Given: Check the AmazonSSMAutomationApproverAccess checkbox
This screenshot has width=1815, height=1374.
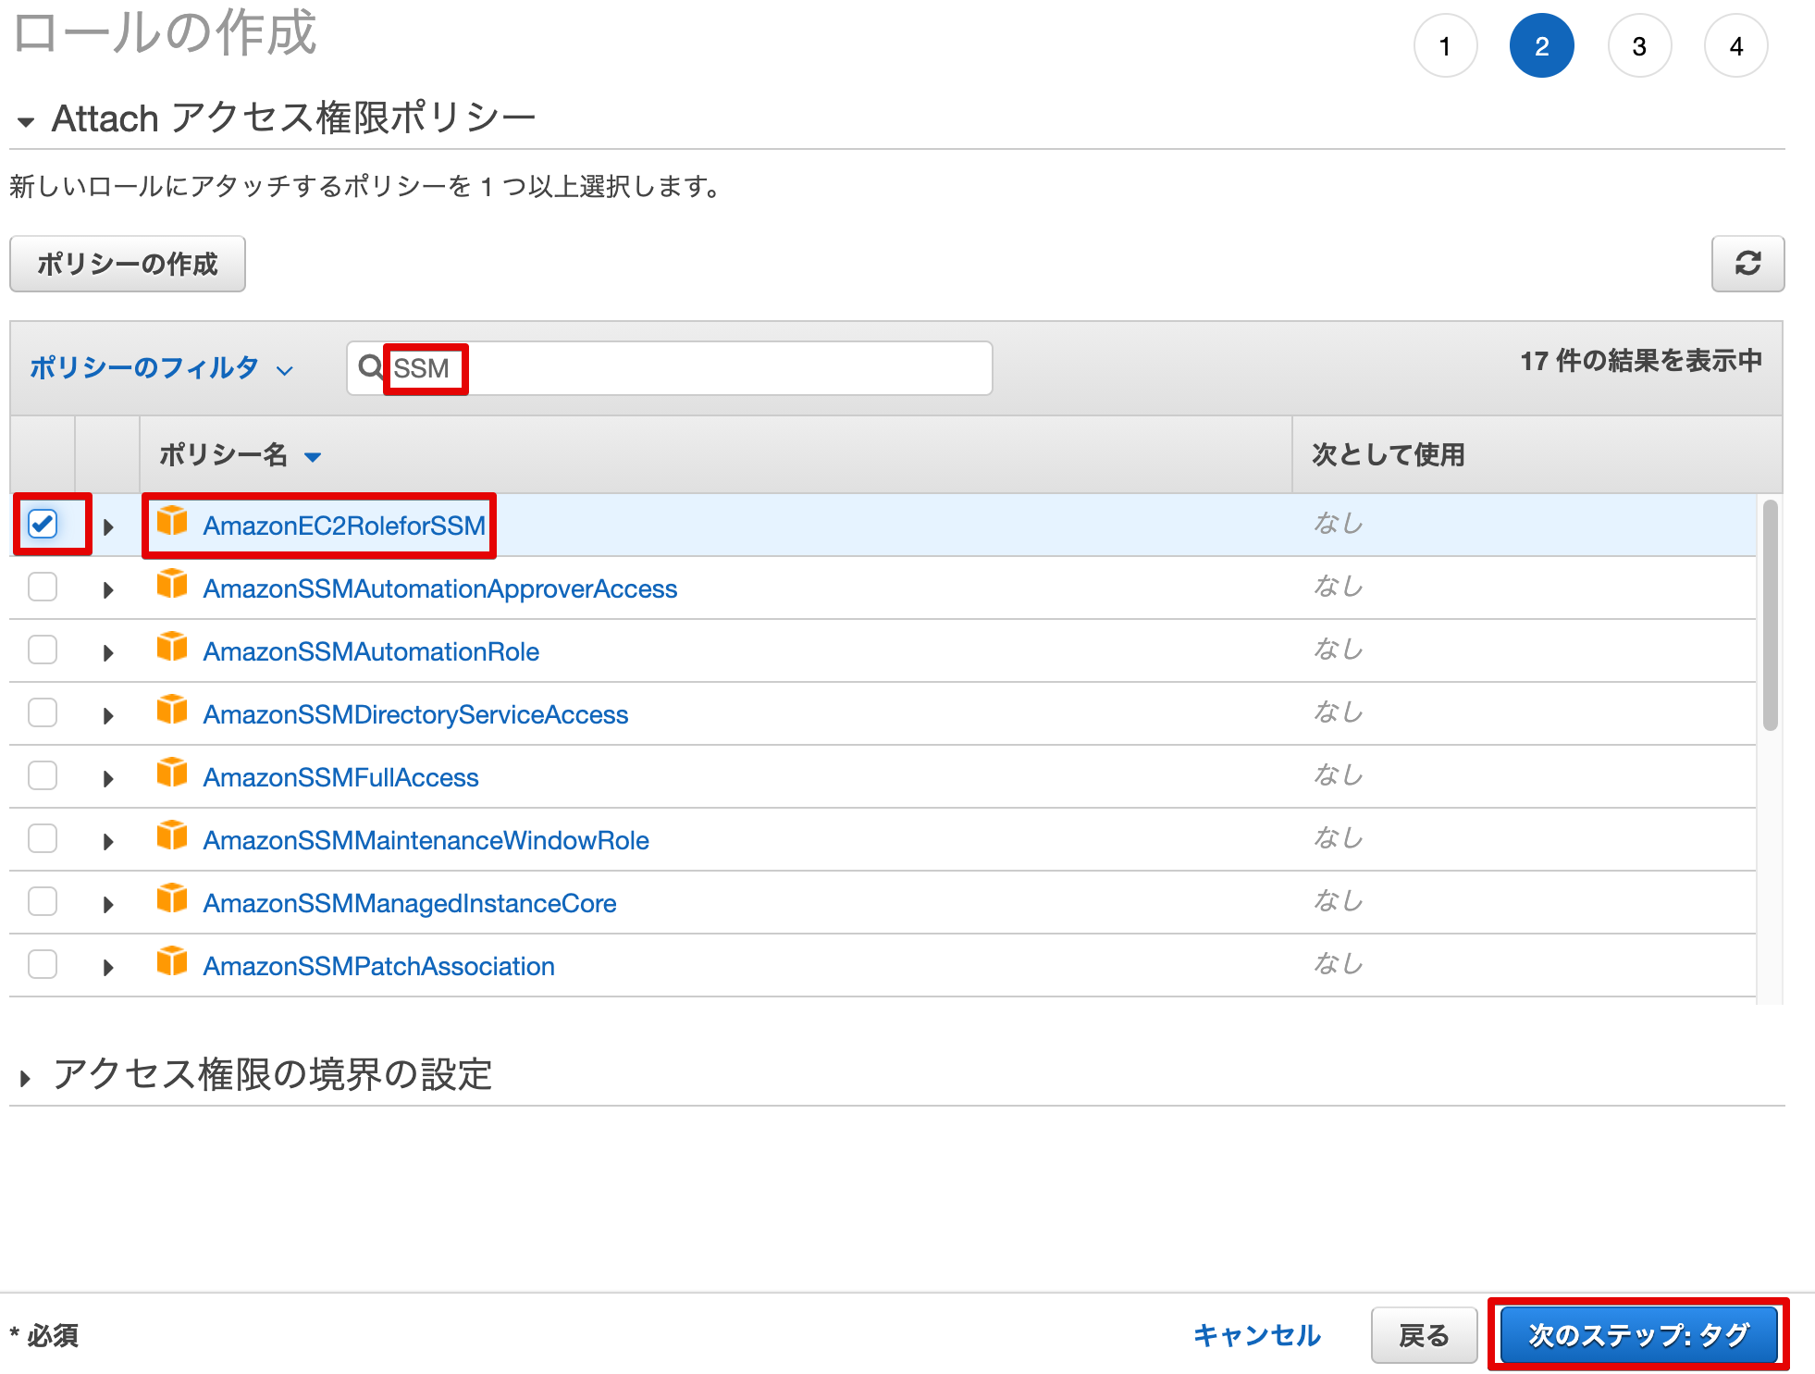Looking at the screenshot, I should (x=43, y=587).
